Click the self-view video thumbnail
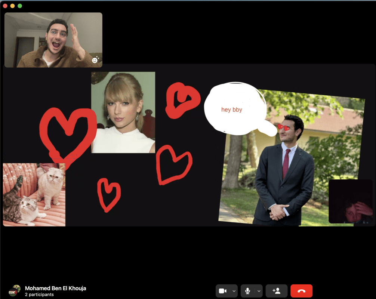This screenshot has height=299, width=376. click(x=53, y=40)
